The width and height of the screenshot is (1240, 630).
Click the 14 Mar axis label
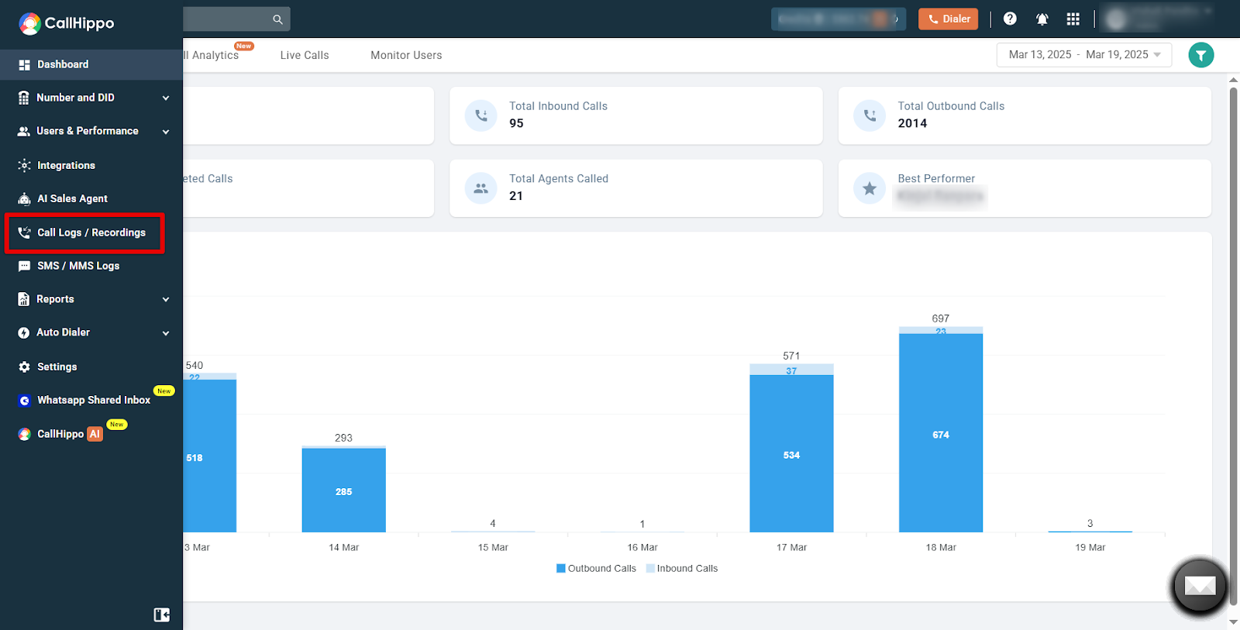pyautogui.click(x=343, y=548)
